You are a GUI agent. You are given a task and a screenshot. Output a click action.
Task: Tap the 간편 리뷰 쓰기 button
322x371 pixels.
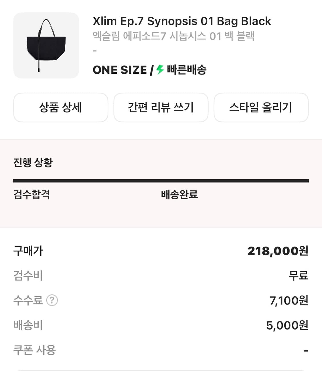pos(161,108)
